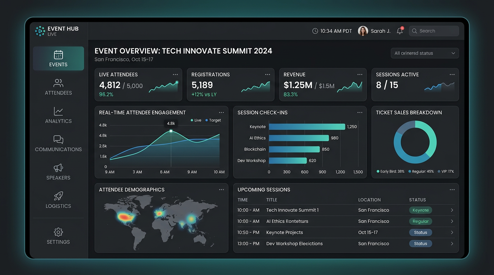
Task: Click the Regular status badge
Action: pos(420,221)
